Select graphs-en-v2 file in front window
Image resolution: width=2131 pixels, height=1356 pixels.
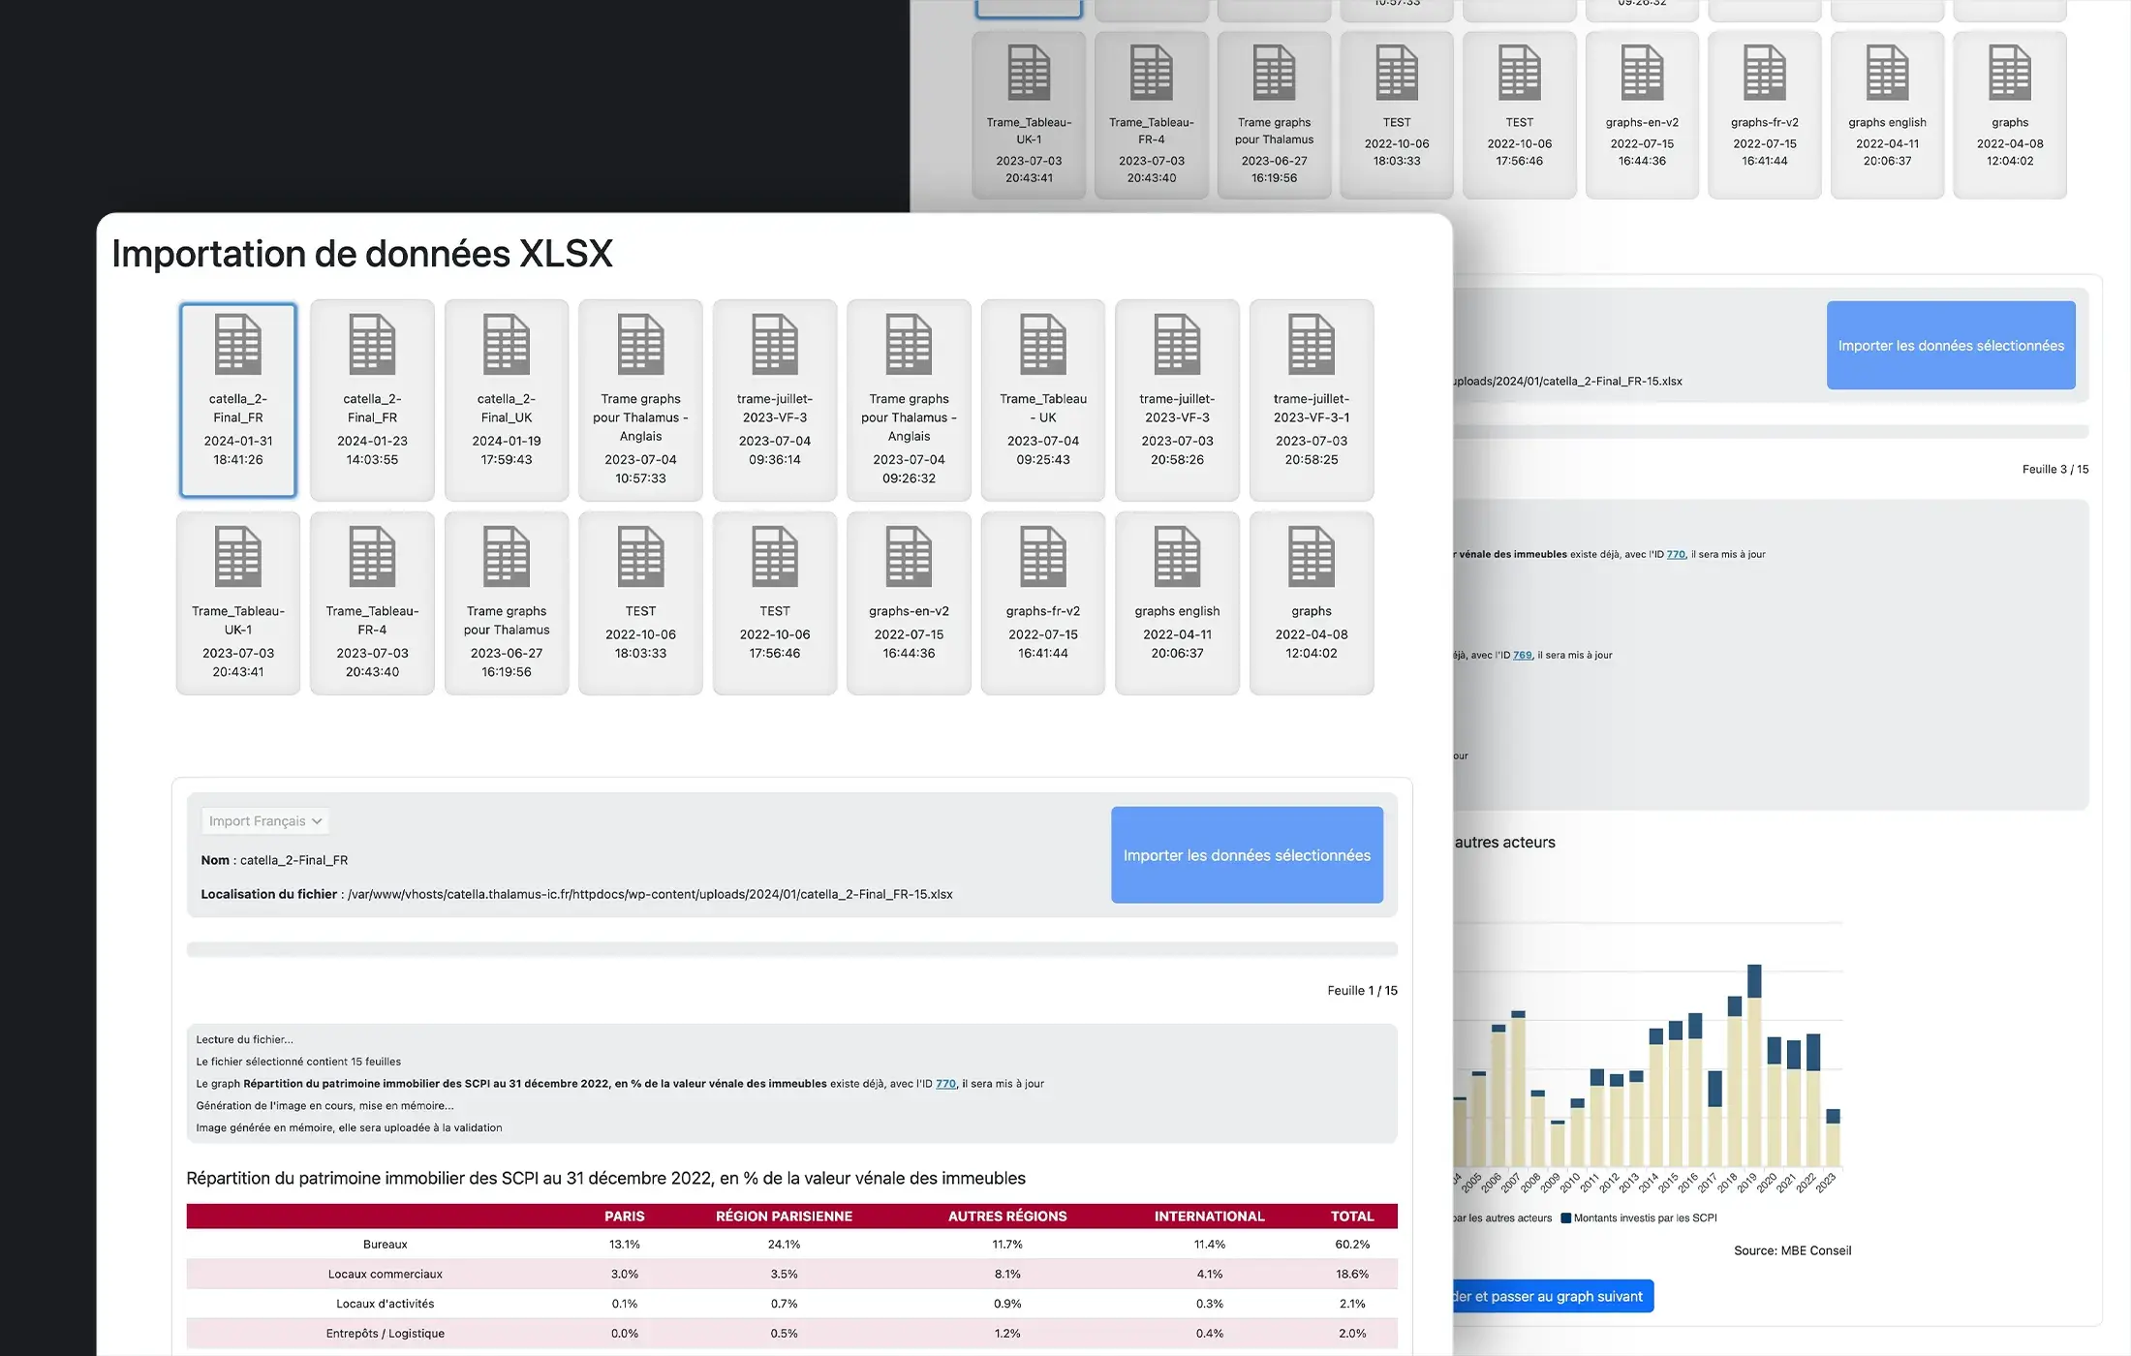(909, 602)
